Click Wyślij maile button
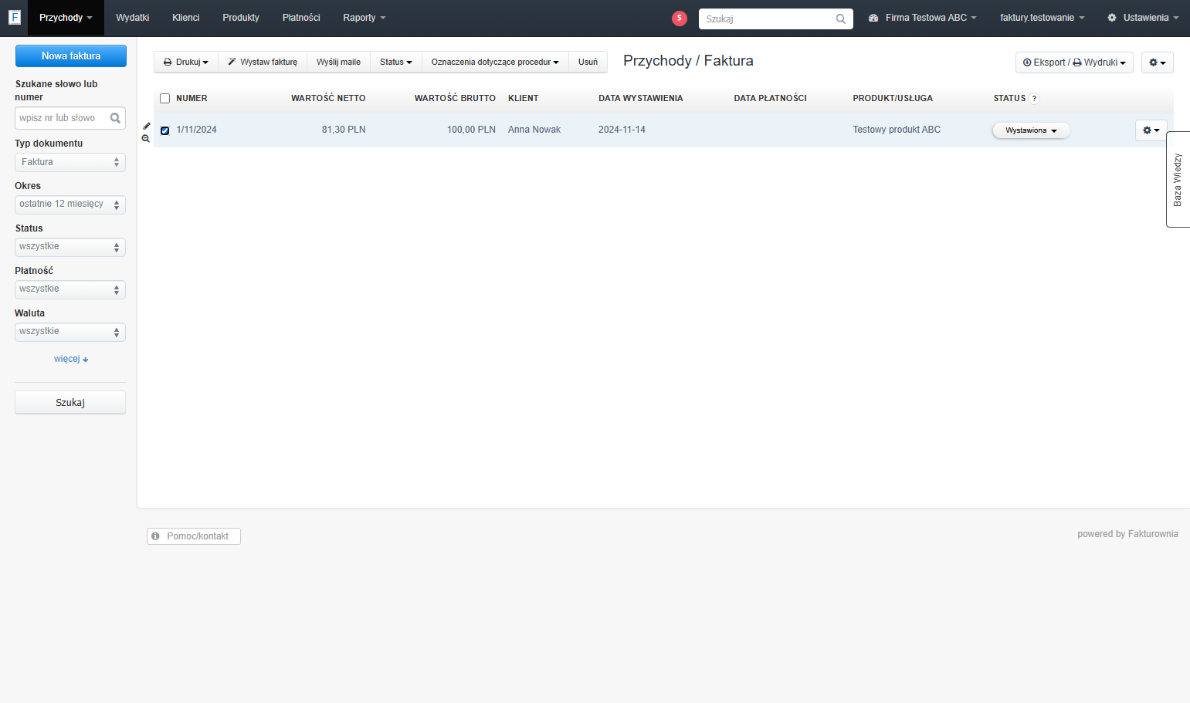 [x=338, y=63]
